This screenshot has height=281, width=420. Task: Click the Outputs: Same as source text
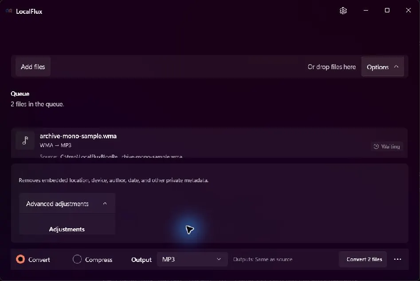(x=263, y=259)
